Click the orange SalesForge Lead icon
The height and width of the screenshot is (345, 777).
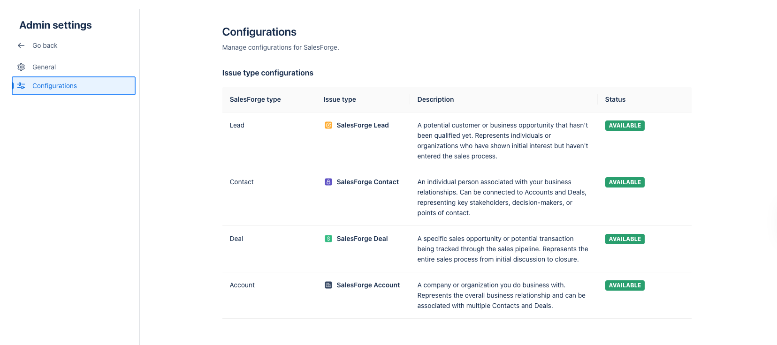click(x=328, y=125)
